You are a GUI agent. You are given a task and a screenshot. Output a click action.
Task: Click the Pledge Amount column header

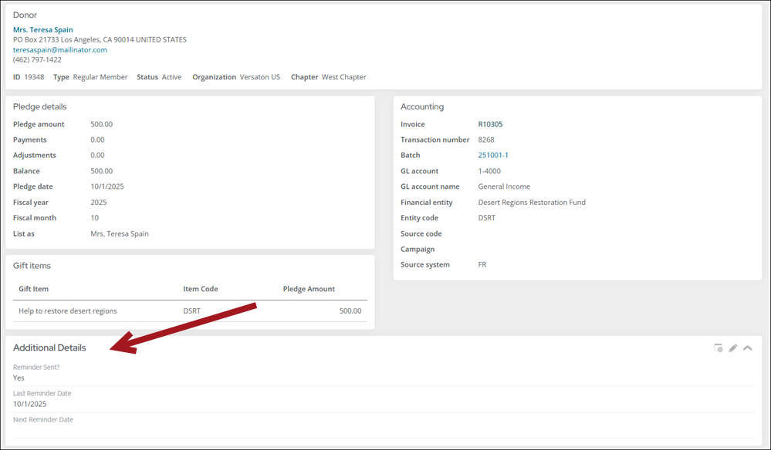tap(309, 289)
